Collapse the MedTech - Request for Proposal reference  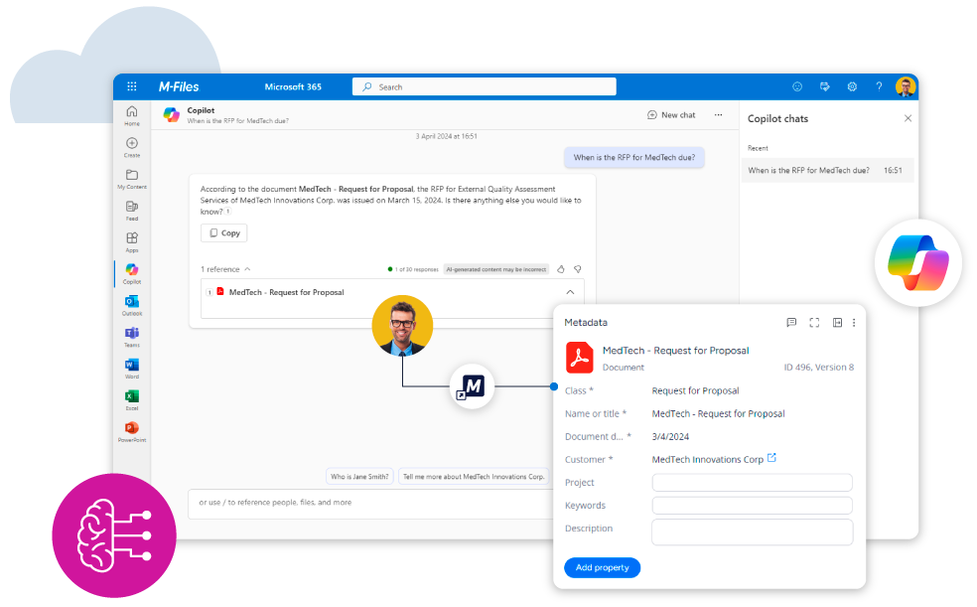(570, 292)
